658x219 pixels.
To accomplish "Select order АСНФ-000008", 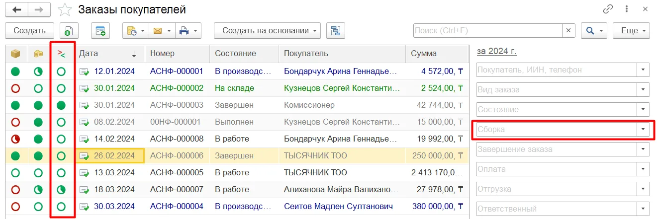I will [x=177, y=139].
